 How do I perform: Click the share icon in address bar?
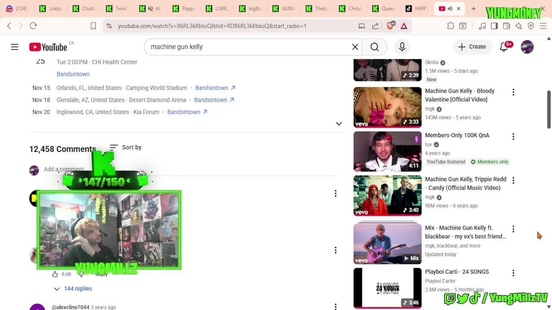pyautogui.click(x=375, y=26)
